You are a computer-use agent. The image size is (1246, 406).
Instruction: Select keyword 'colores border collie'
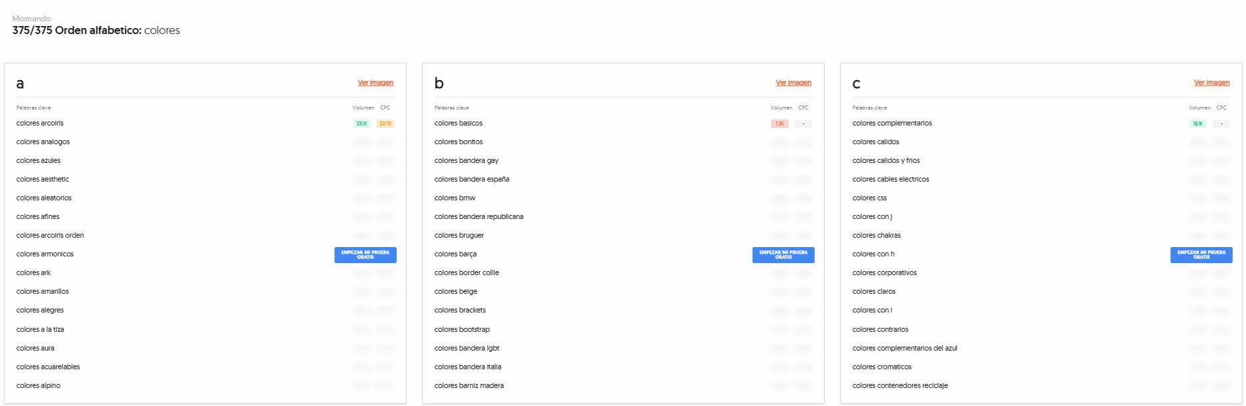pyautogui.click(x=467, y=273)
